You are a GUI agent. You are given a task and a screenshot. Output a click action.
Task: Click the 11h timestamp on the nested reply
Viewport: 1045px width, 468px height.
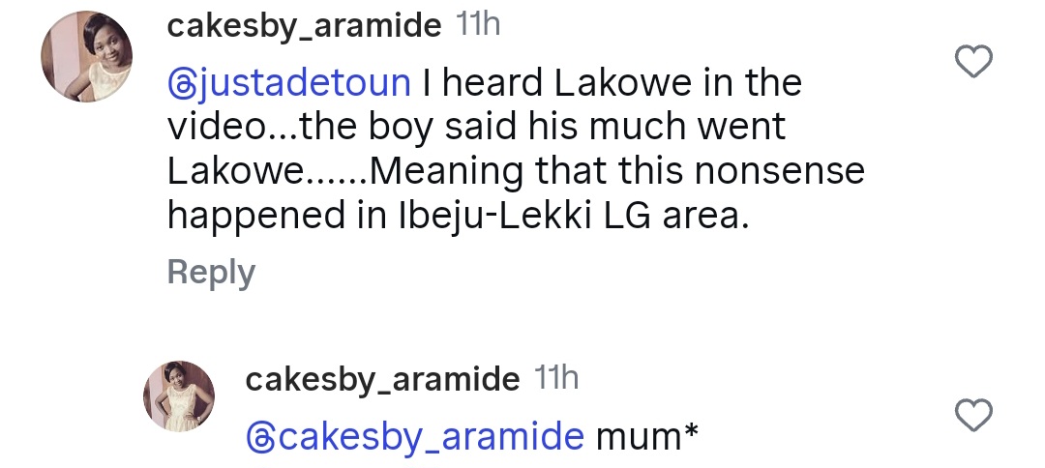[555, 379]
